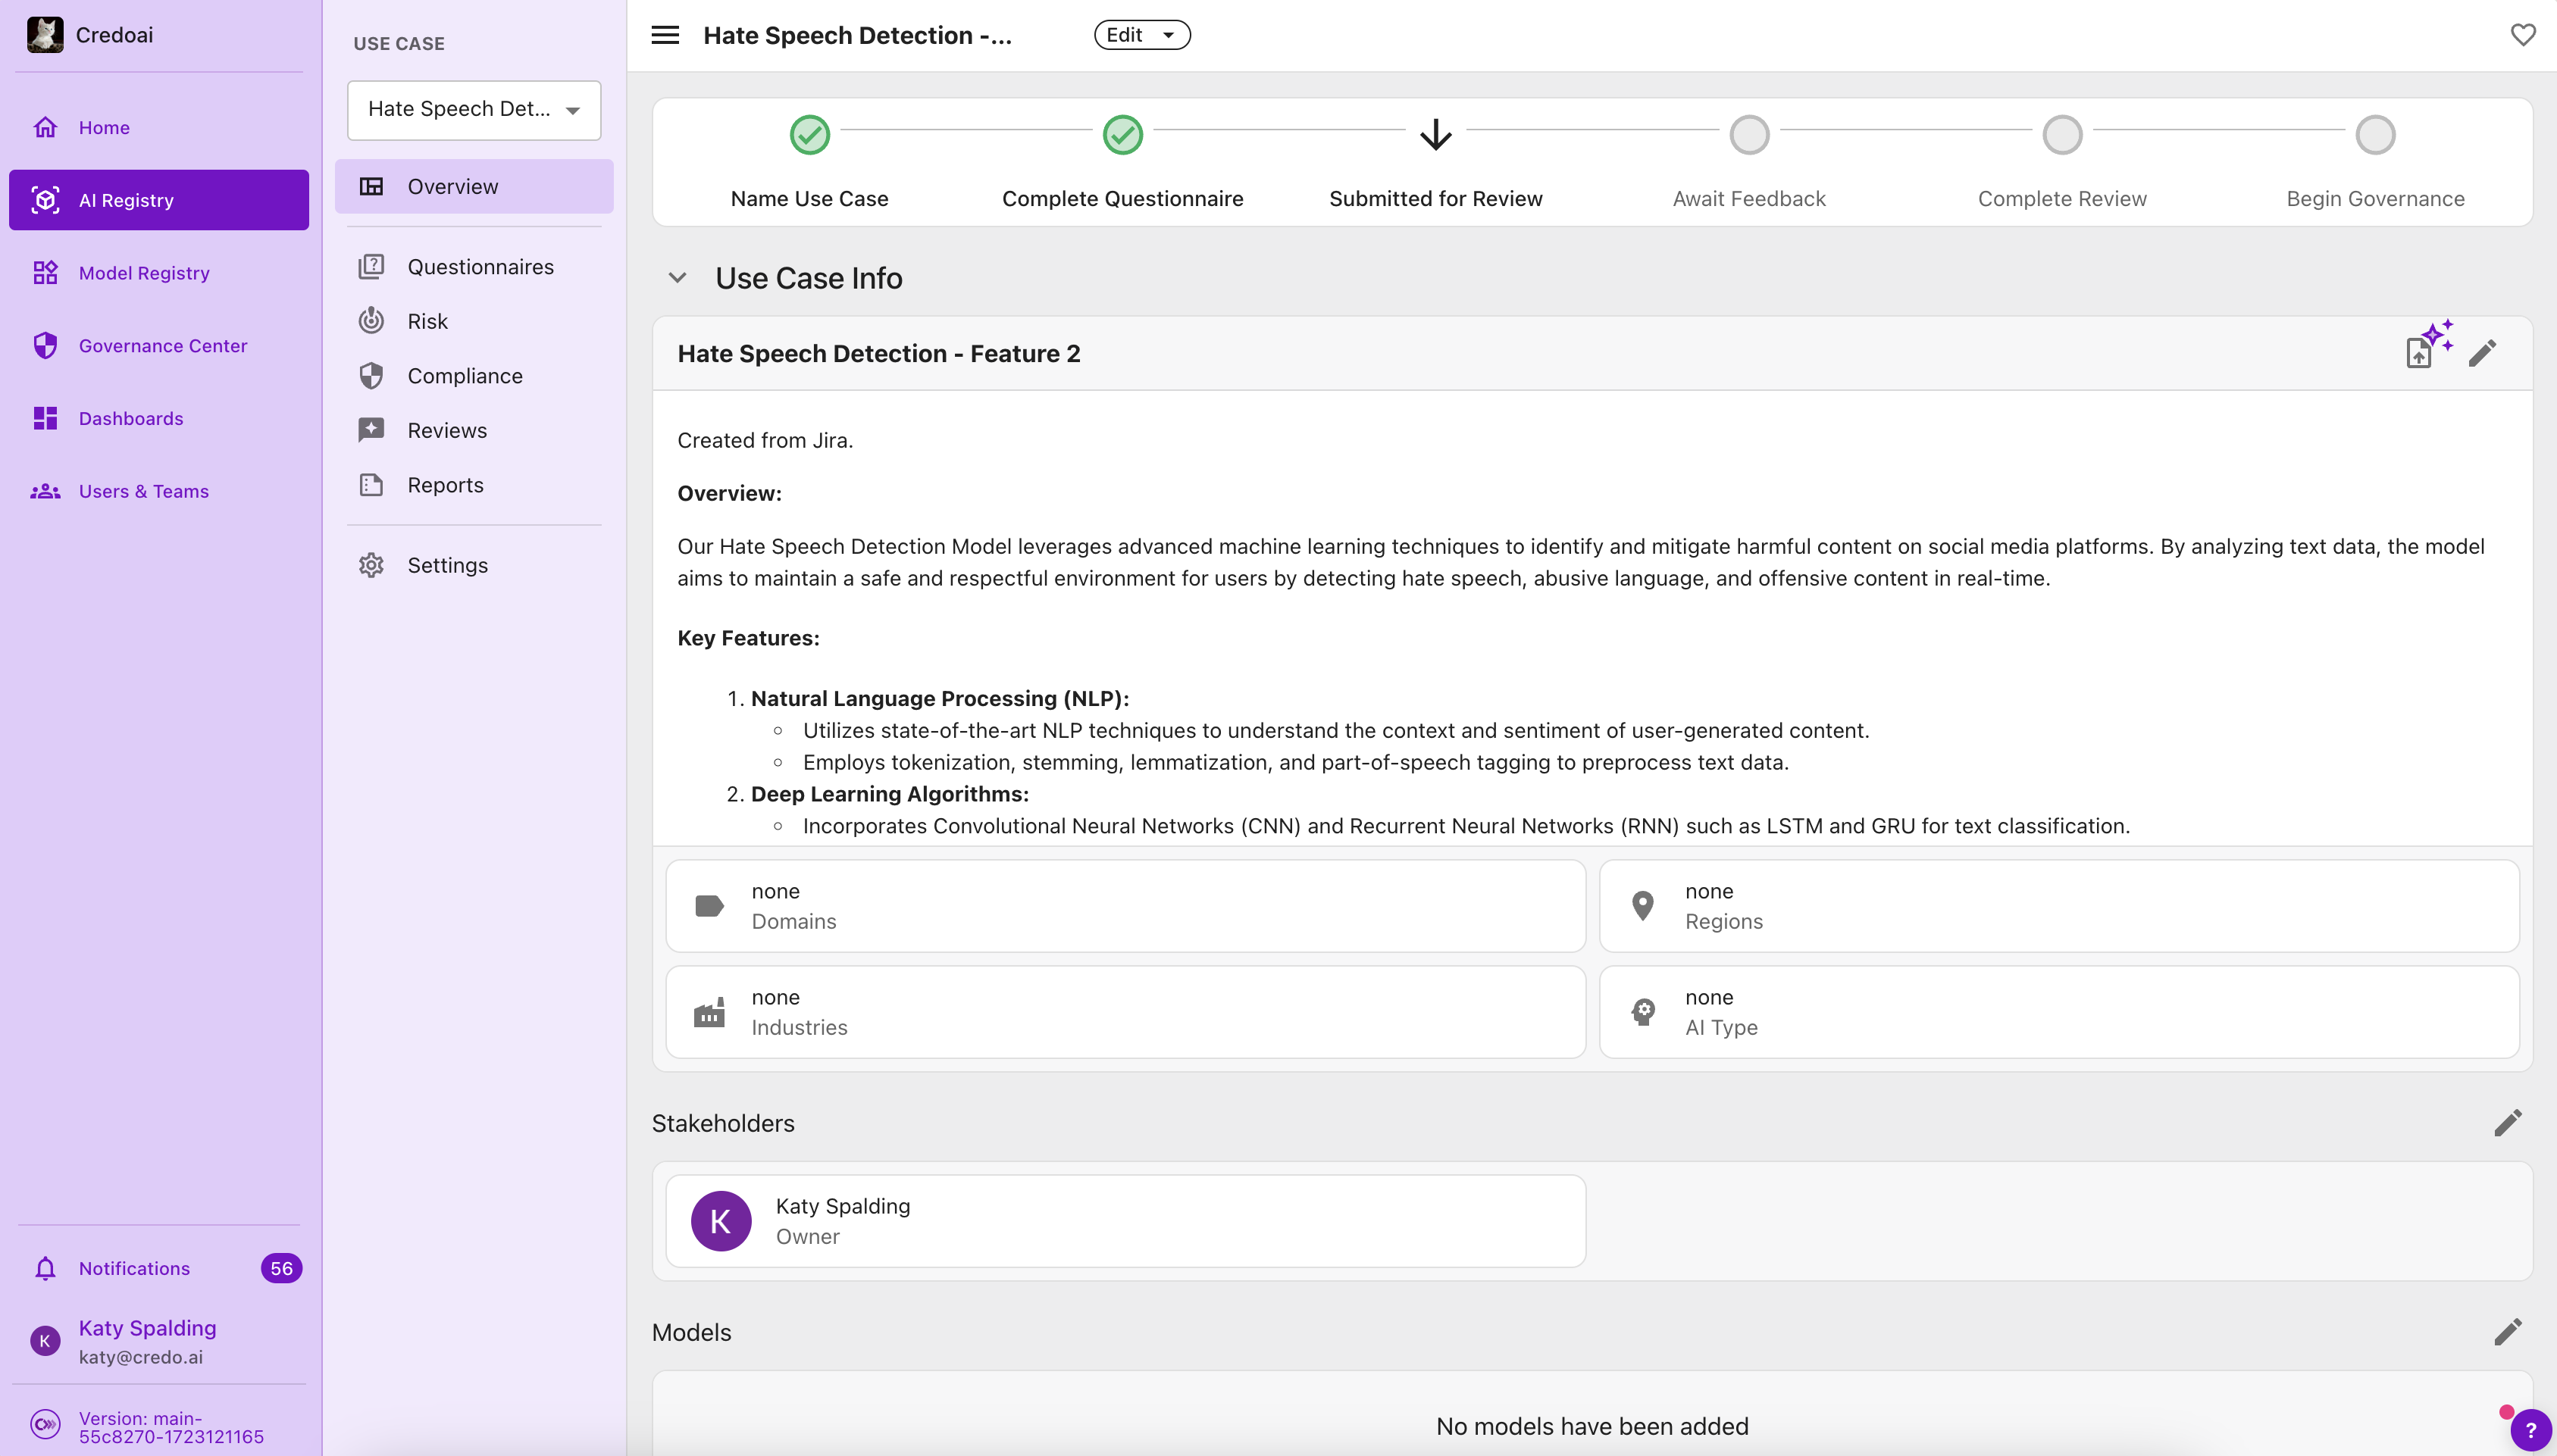This screenshot has height=1456, width=2557.
Task: Favorite this use case with heart icon
Action: click(2522, 35)
